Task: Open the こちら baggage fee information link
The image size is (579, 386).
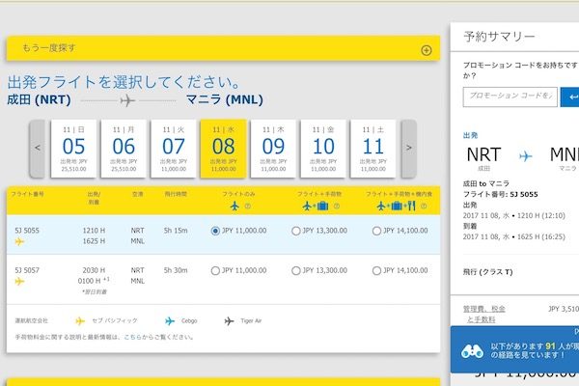Action: point(132,337)
